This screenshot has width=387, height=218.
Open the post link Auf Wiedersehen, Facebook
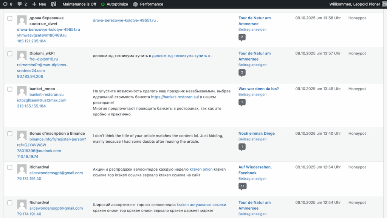point(255,170)
